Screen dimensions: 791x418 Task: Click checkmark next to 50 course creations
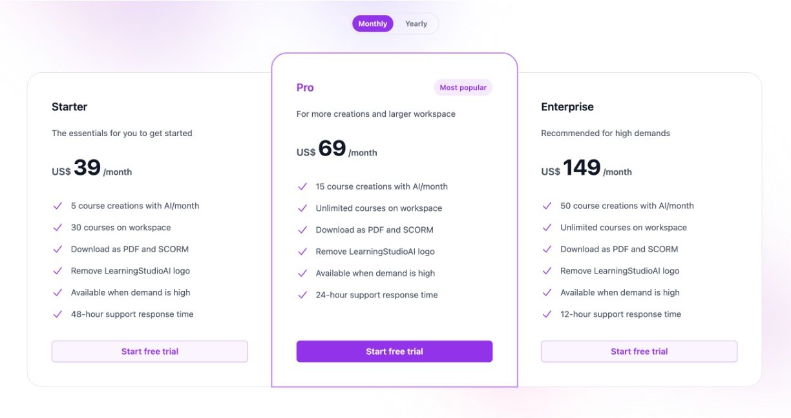click(547, 206)
